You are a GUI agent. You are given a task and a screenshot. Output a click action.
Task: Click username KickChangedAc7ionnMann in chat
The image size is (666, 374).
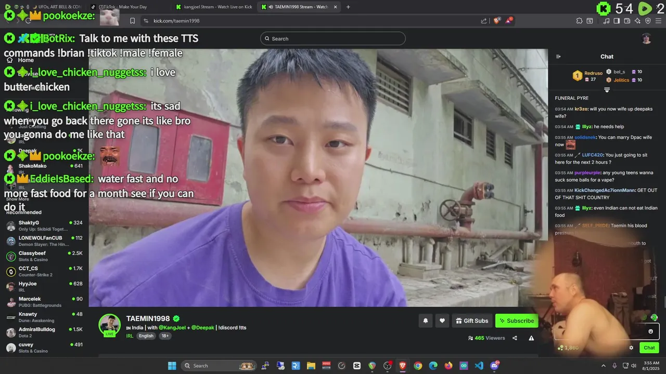tap(605, 191)
